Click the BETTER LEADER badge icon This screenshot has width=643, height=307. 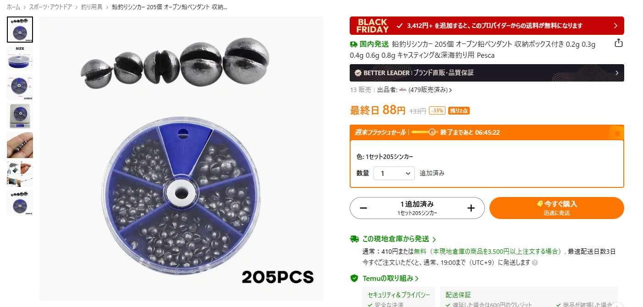(357, 73)
